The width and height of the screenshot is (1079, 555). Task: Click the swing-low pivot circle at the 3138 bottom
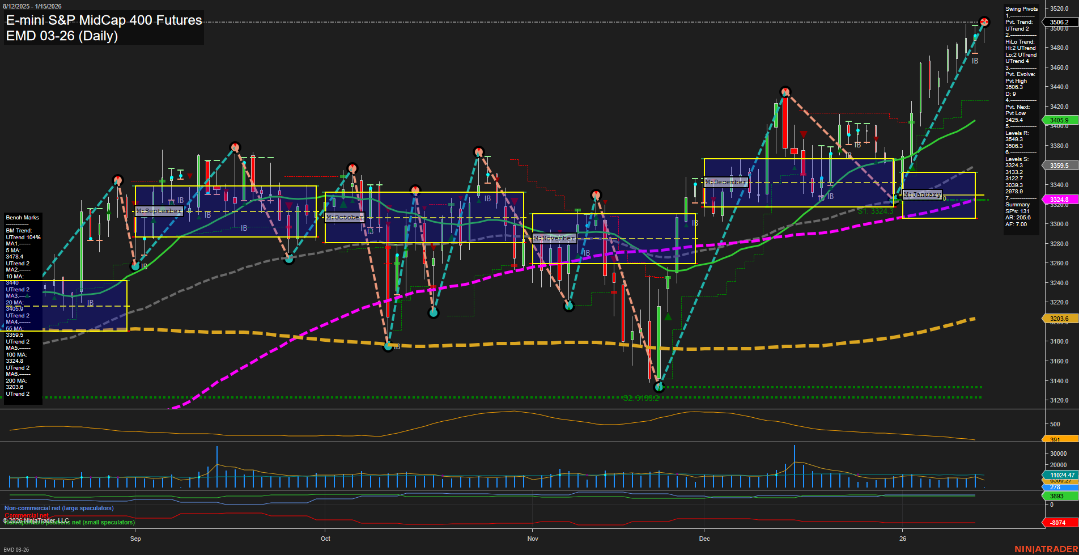[658, 387]
